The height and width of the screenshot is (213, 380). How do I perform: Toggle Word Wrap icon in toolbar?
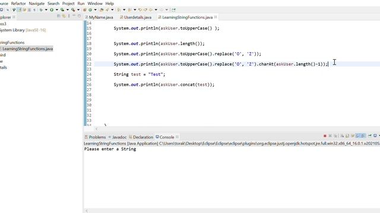[x=24, y=10]
